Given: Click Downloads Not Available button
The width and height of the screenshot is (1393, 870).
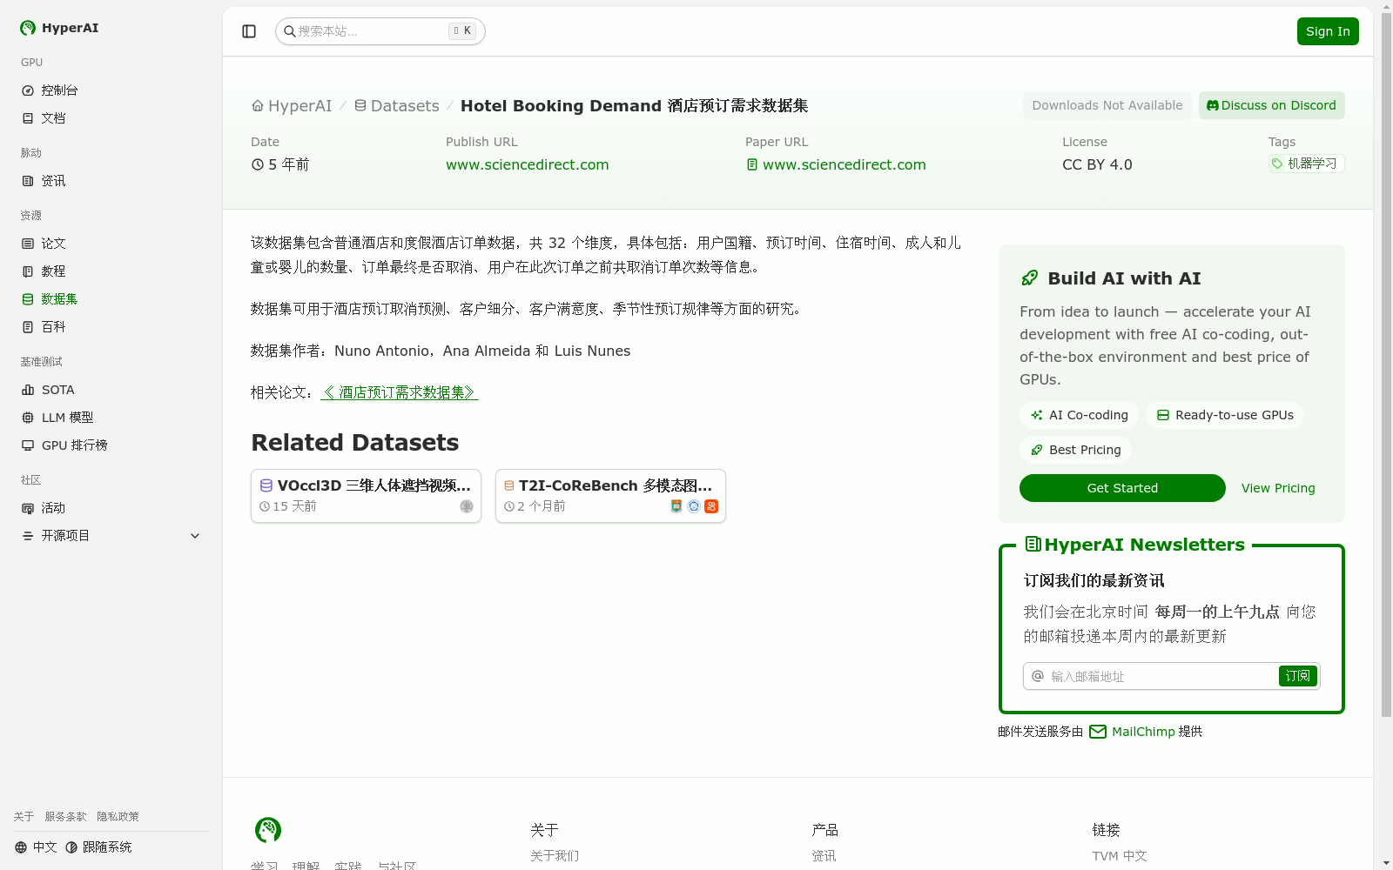Looking at the screenshot, I should 1107,105.
